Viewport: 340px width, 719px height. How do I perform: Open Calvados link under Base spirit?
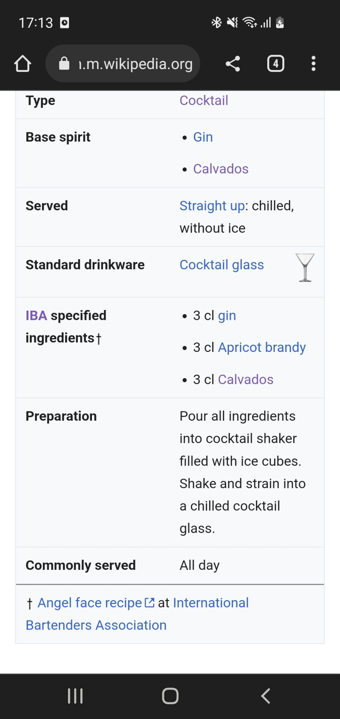(x=221, y=169)
